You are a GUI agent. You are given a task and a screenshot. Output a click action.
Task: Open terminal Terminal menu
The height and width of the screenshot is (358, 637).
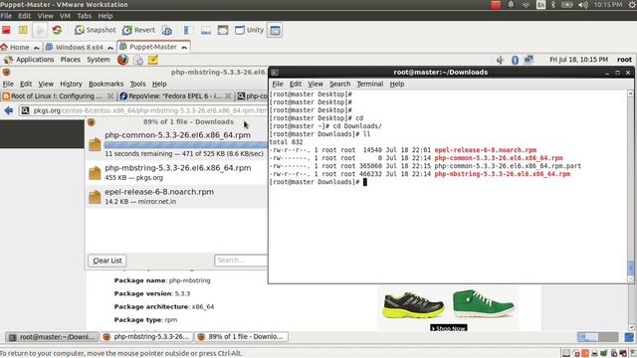click(x=369, y=84)
